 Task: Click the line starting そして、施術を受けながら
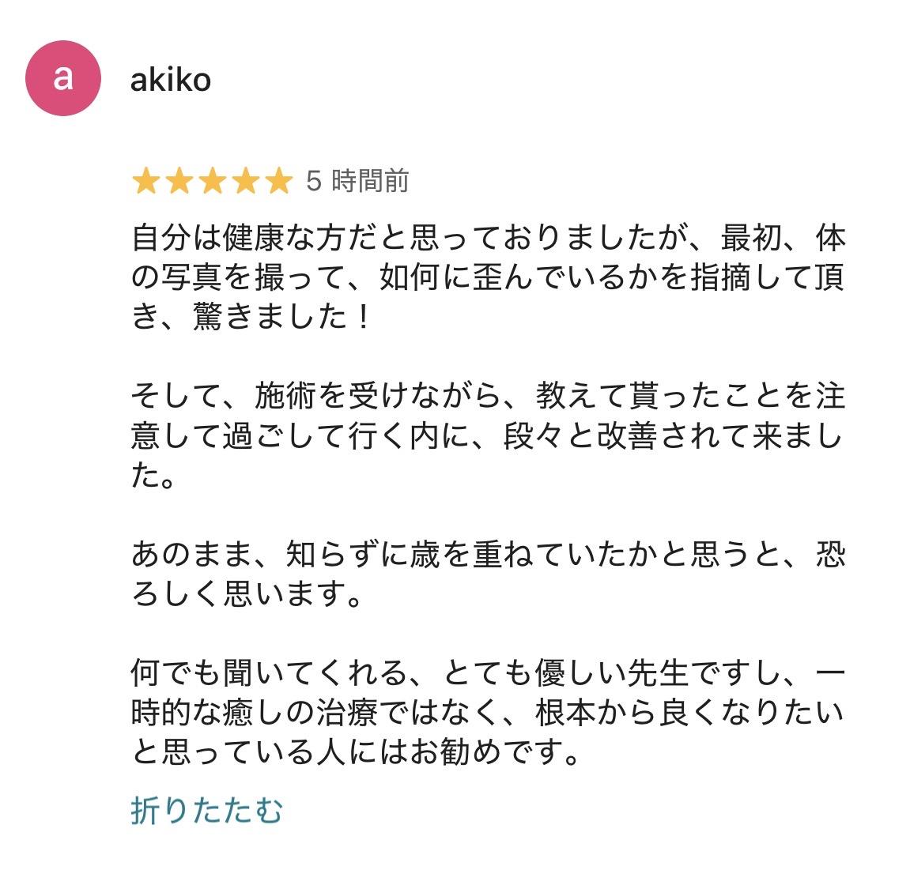coord(488,396)
